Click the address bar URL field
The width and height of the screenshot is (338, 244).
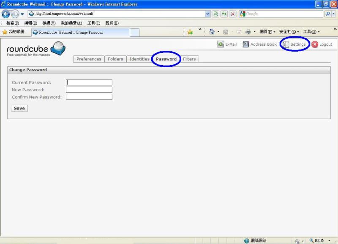(117, 14)
